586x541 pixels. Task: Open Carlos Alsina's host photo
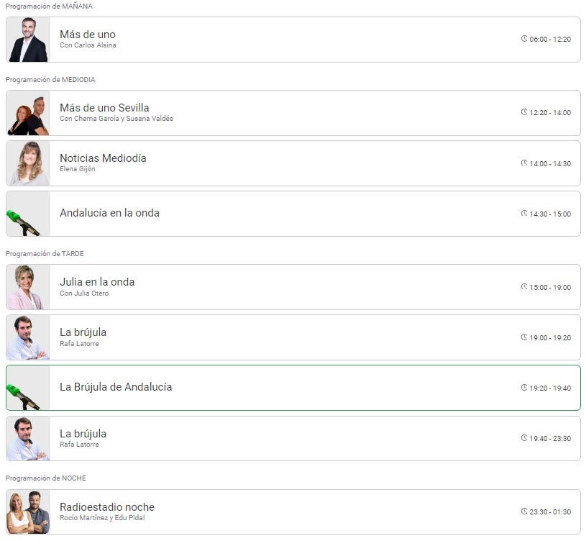28,40
